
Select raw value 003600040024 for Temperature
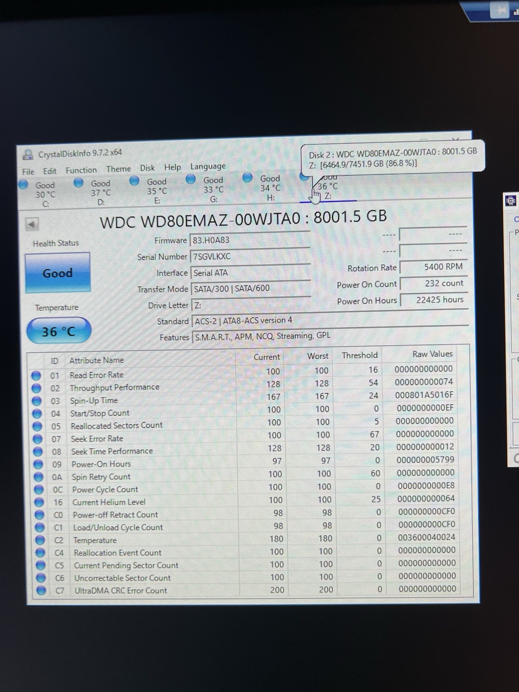426,537
